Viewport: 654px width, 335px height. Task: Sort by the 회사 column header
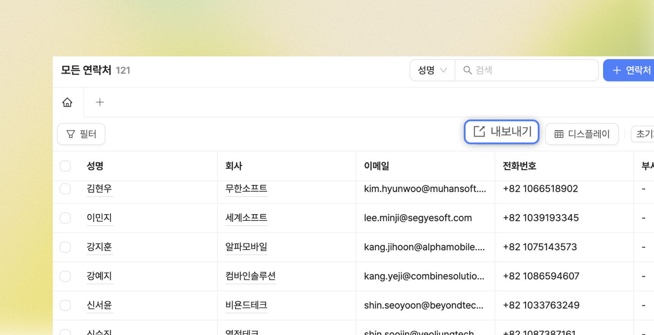point(234,166)
